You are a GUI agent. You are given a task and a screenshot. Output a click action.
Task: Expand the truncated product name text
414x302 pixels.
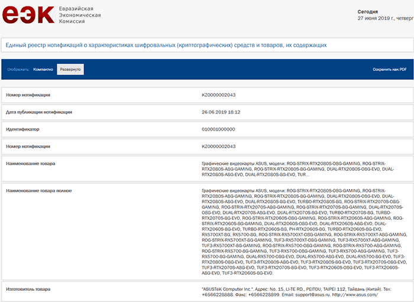[x=302, y=175]
